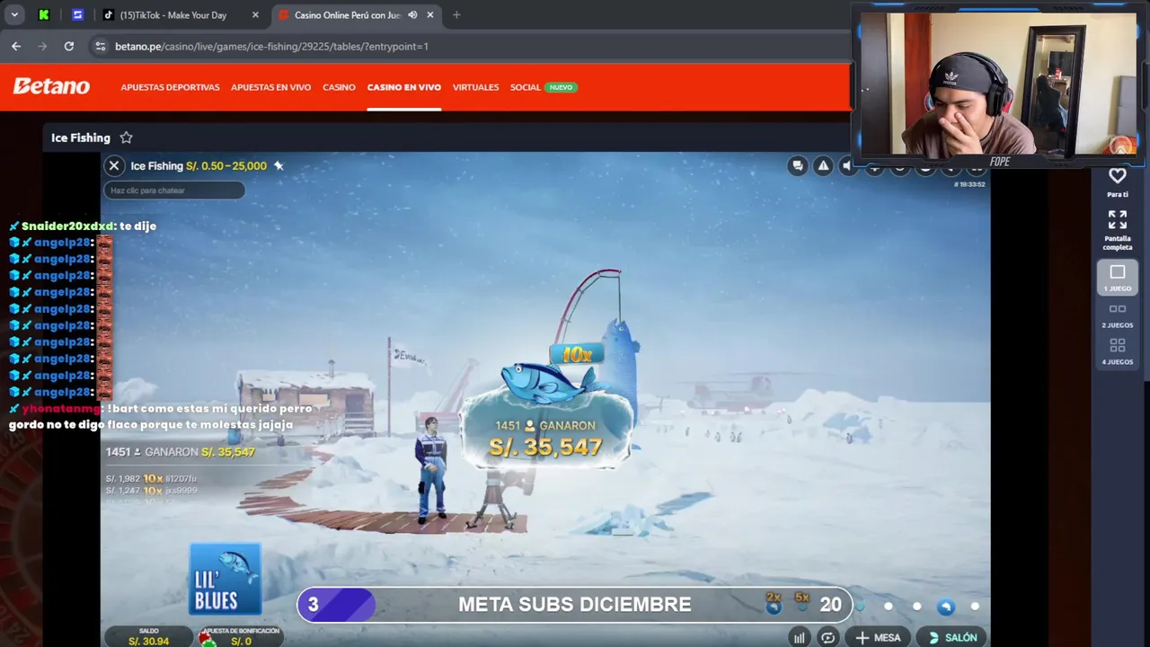
Task: Open the game chat bubble icon
Action: click(797, 165)
